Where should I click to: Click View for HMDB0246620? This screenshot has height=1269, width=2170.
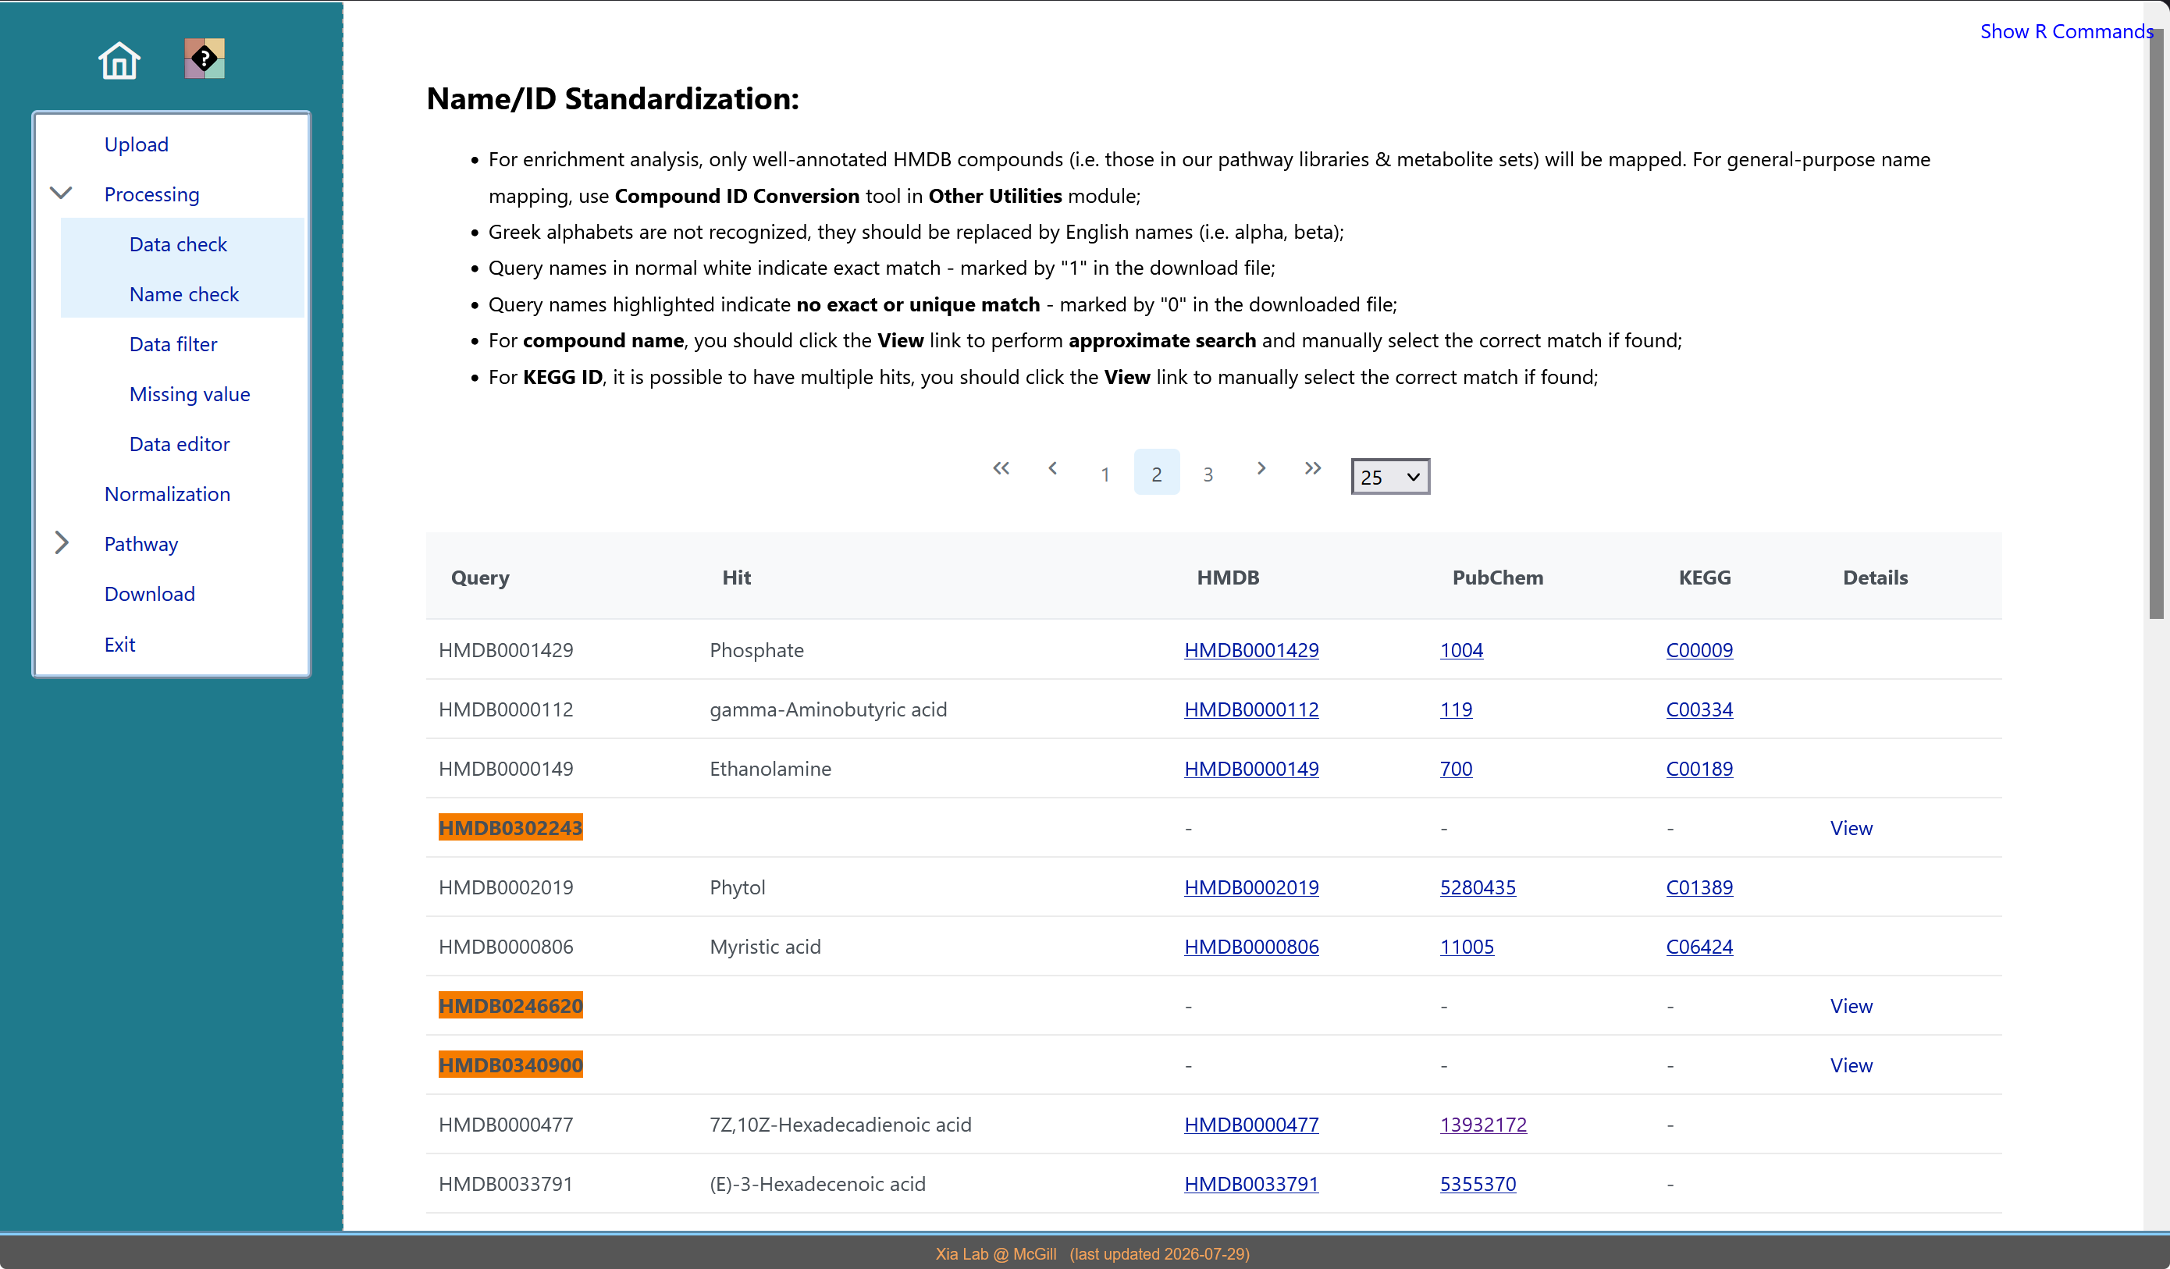click(x=1852, y=1007)
